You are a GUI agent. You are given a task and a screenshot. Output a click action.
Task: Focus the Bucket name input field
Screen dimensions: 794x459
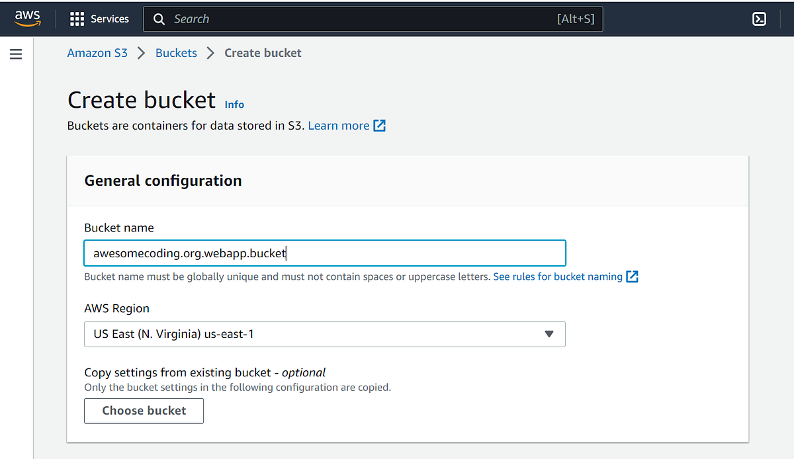[x=324, y=253]
